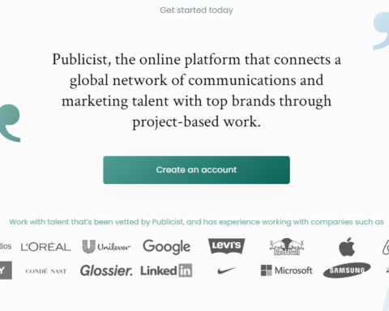Click the Publicist headline paragraph
Image resolution: width=389 pixels, height=311 pixels.
pyautogui.click(x=196, y=91)
